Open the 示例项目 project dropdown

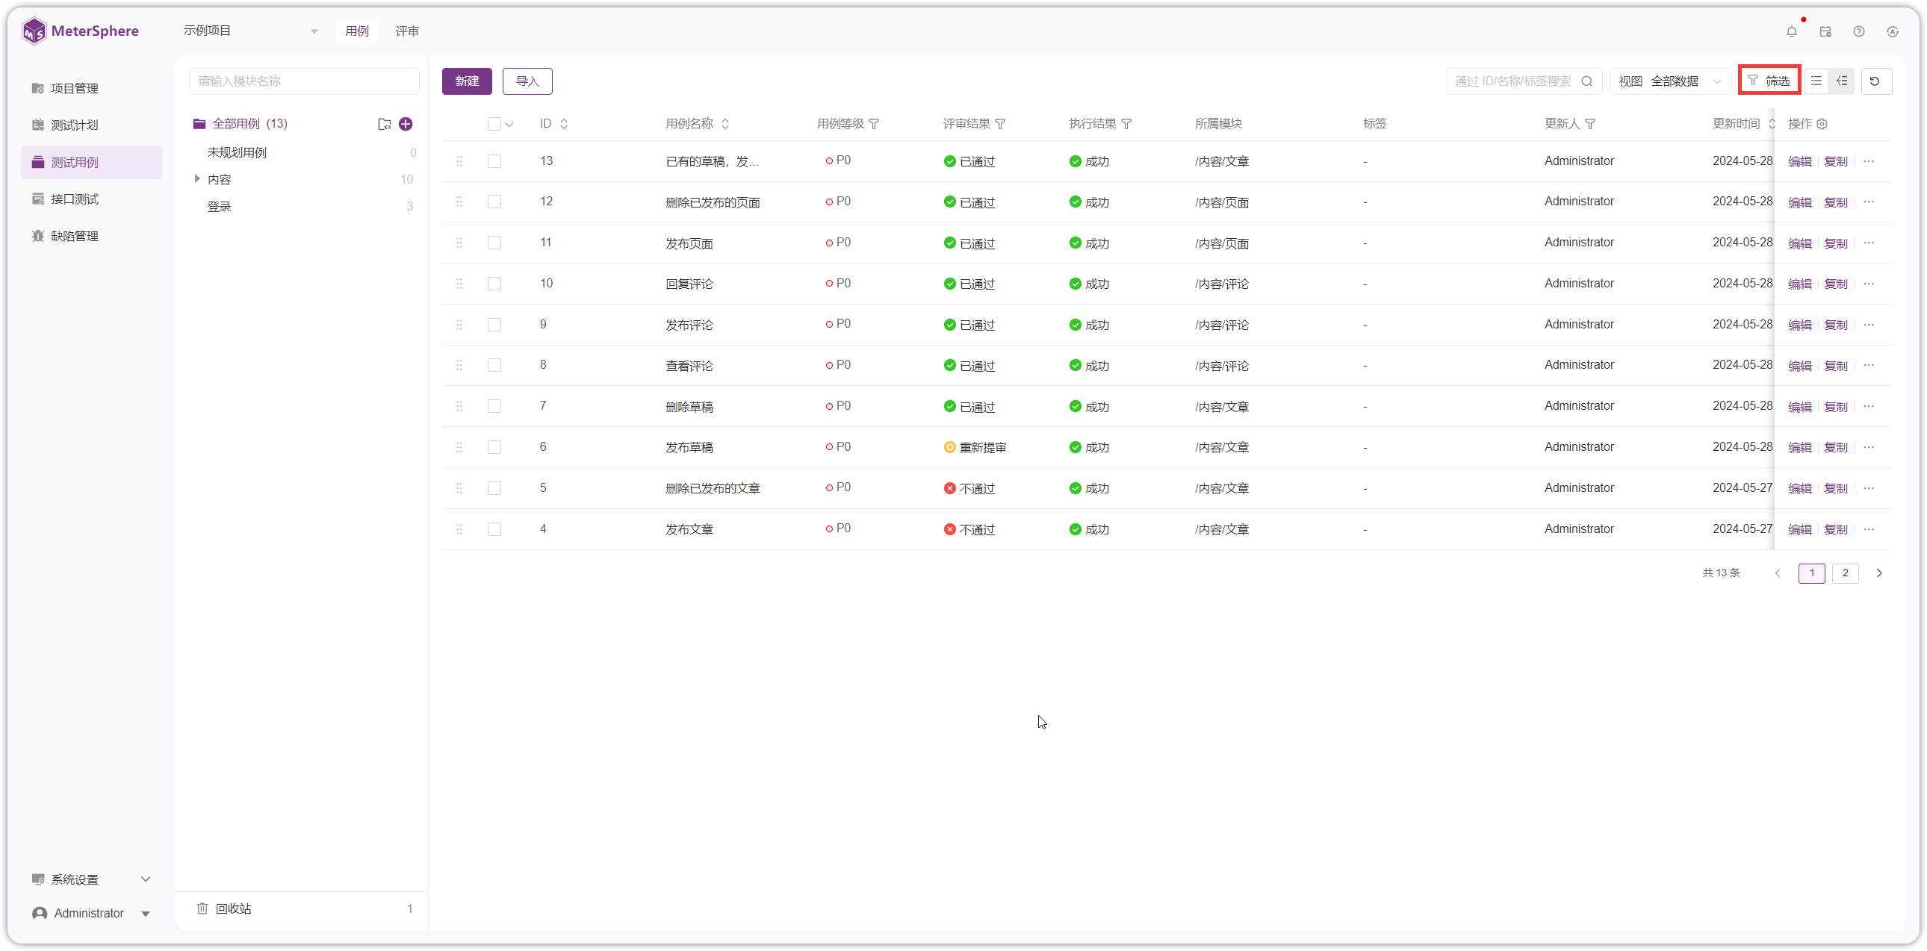(251, 31)
